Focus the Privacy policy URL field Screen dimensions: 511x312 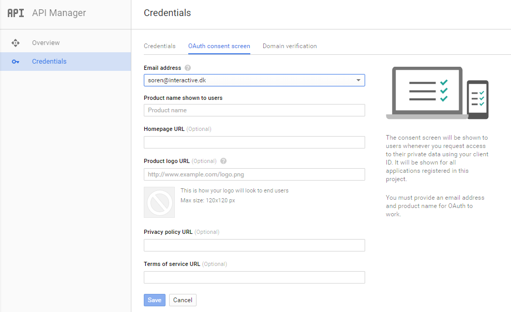tap(254, 245)
